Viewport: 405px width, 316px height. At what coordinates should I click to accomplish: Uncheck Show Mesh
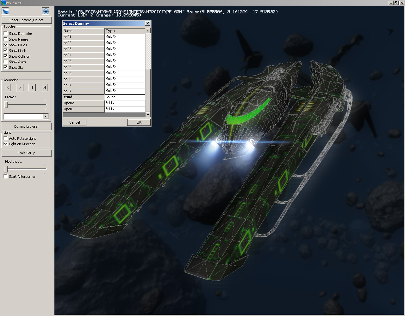tap(5, 50)
